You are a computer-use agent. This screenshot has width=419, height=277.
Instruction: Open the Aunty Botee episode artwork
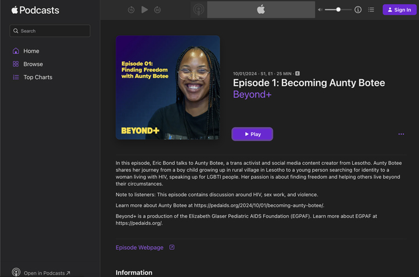point(168,87)
